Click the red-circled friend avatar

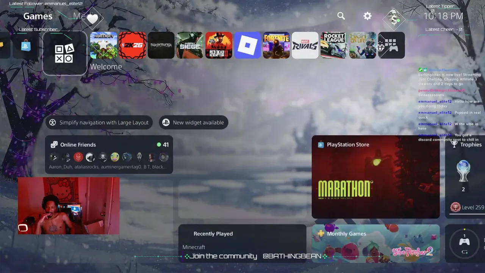tap(78, 157)
